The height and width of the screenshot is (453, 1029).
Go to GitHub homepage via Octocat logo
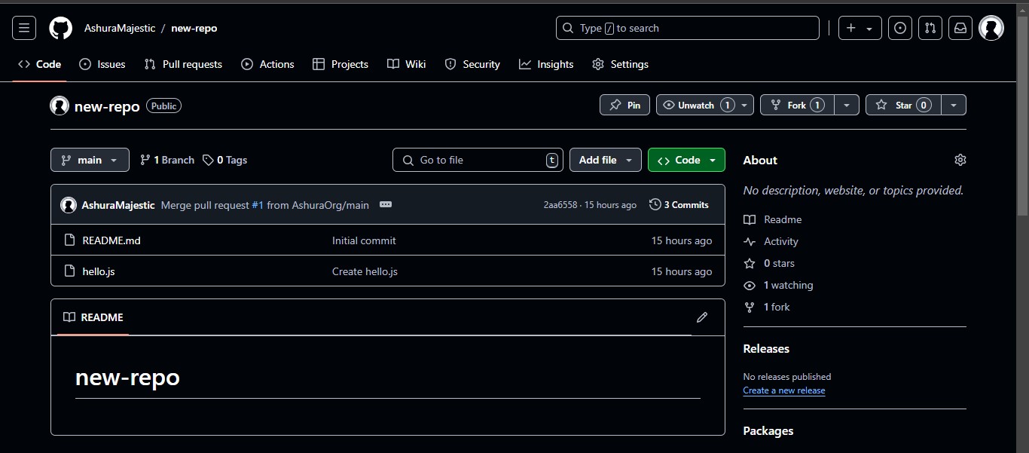coord(60,28)
